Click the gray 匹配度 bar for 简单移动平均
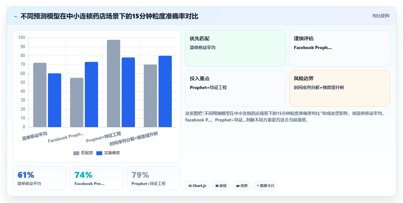 tap(40, 95)
